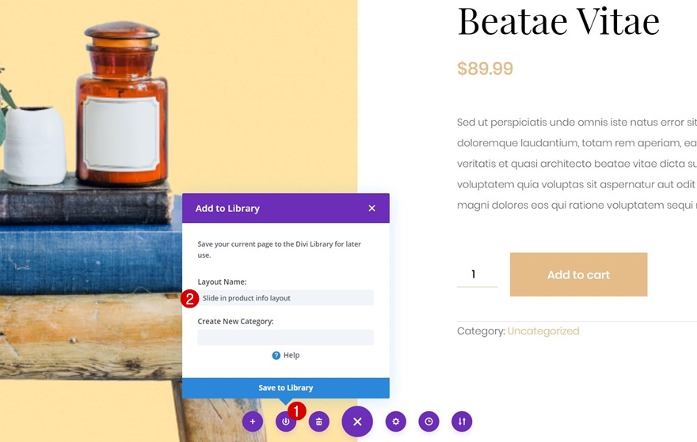697x442 pixels.
Task: Click the Save to Library toolbar icon
Action: pyautogui.click(x=285, y=422)
